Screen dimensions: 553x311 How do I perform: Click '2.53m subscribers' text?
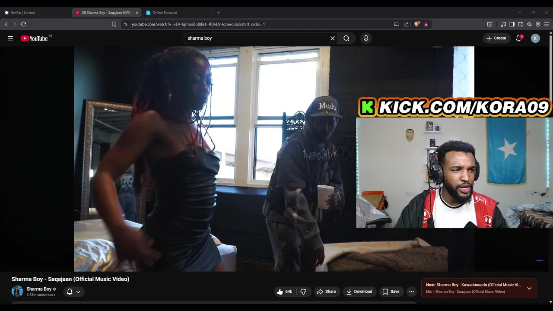pyautogui.click(x=41, y=295)
